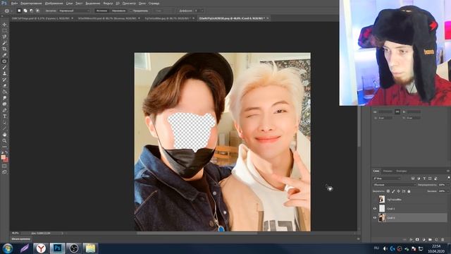Select the Patch tool in toolbox

(4, 61)
